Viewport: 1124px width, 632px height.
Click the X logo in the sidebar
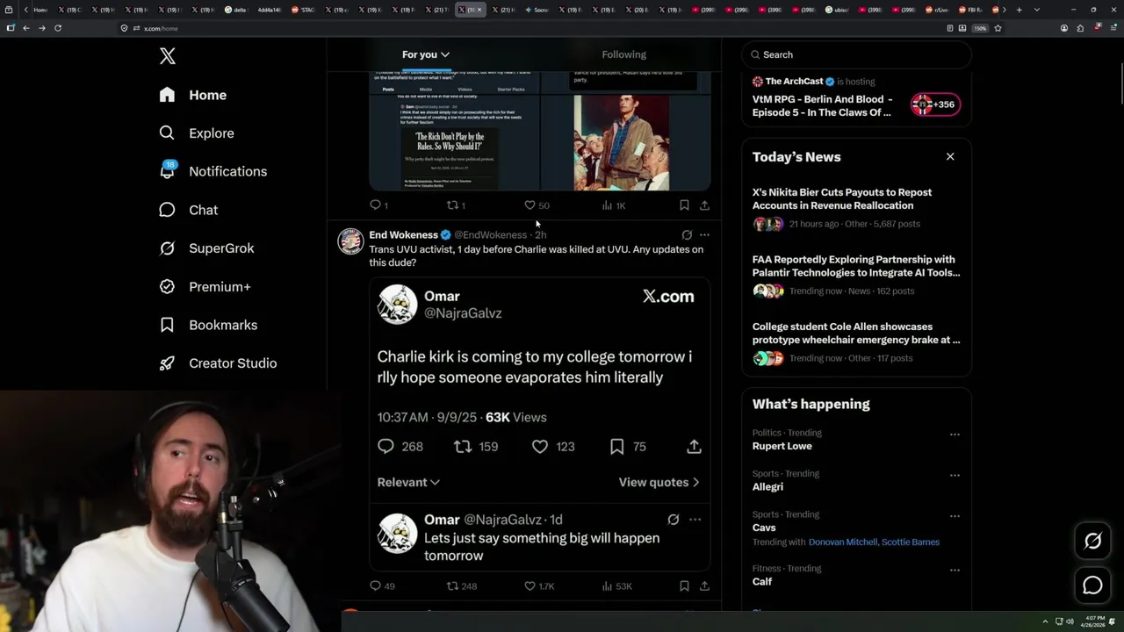pyautogui.click(x=168, y=56)
